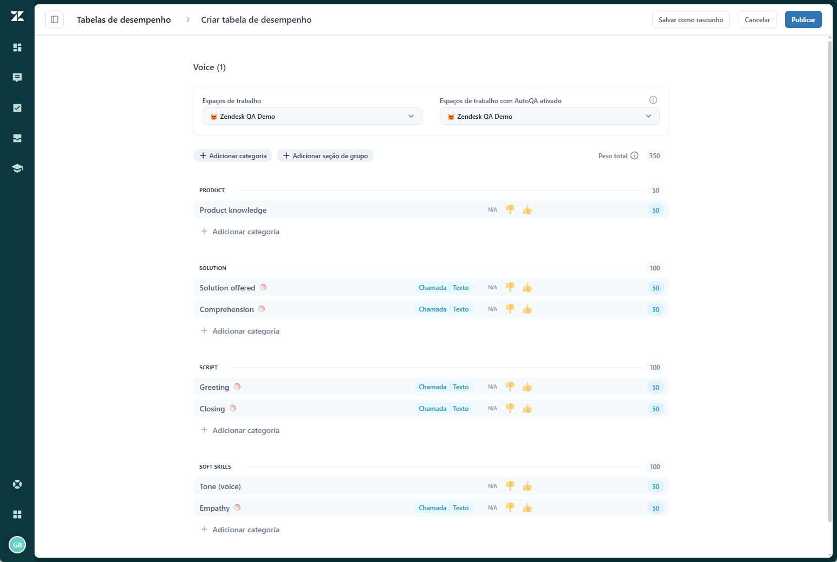Open the inbox tray icon in sidebar
This screenshot has height=562, width=837.
(x=17, y=138)
